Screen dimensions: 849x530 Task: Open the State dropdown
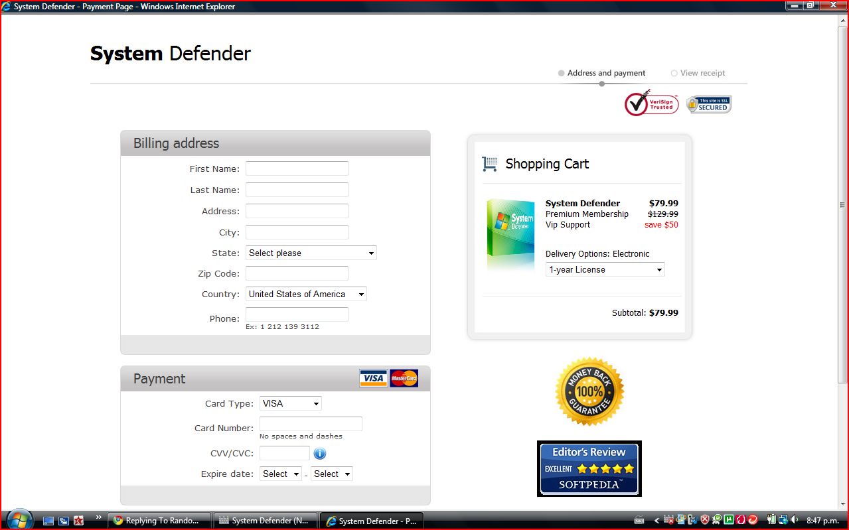tap(311, 253)
